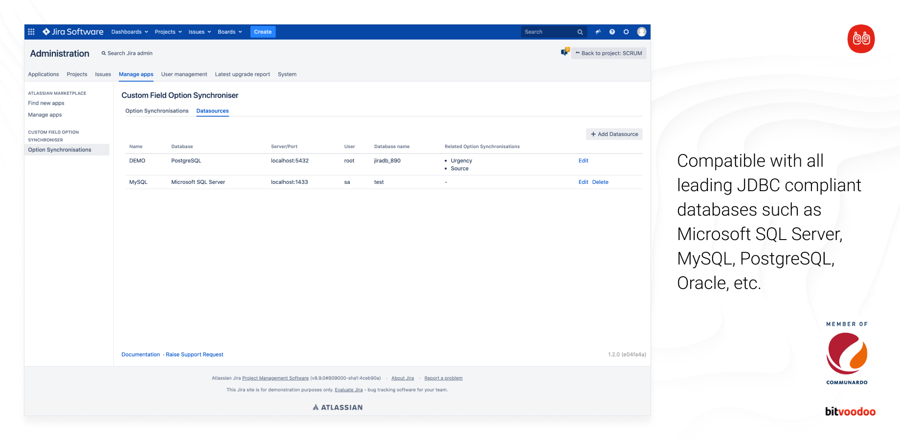The image size is (900, 440).
Task: Click Search Jira admin field
Action: click(127, 53)
